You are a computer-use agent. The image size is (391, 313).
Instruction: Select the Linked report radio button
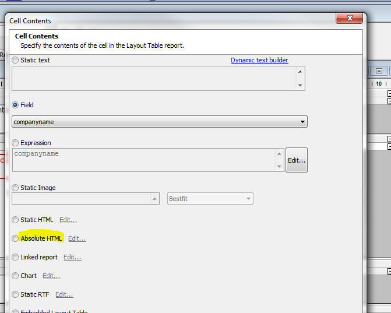point(15,257)
